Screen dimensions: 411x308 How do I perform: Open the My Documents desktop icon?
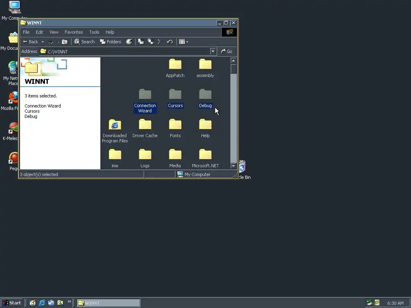click(10, 41)
